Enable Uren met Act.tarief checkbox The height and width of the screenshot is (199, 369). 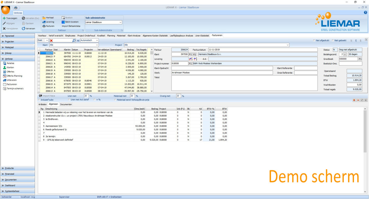[x=69, y=100]
